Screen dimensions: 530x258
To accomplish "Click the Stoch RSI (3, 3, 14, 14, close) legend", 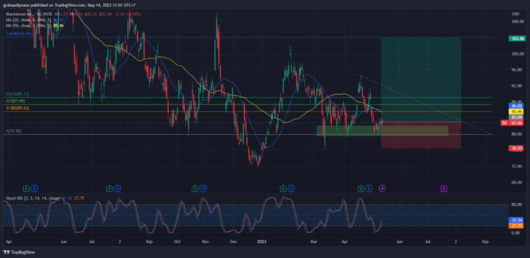I will coord(33,198).
